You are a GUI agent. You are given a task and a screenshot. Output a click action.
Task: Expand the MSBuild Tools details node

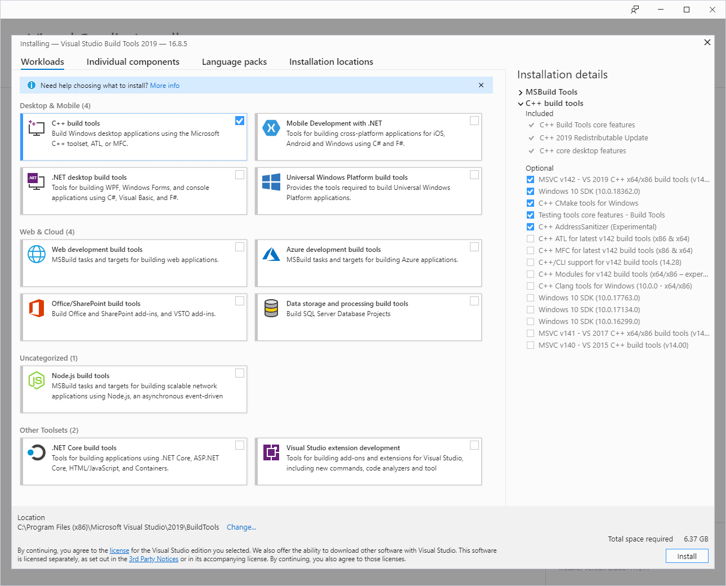[x=521, y=92]
